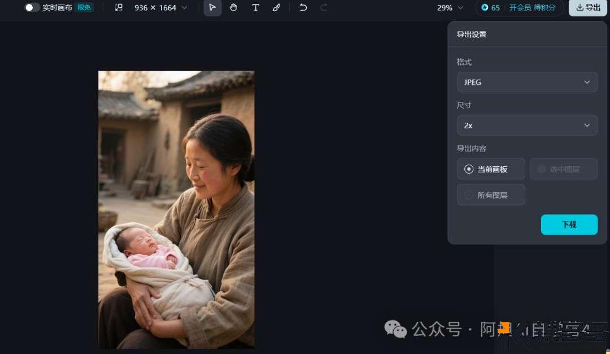Click the download icon on 导出 button
Image resolution: width=610 pixels, height=354 pixels.
tap(579, 7)
